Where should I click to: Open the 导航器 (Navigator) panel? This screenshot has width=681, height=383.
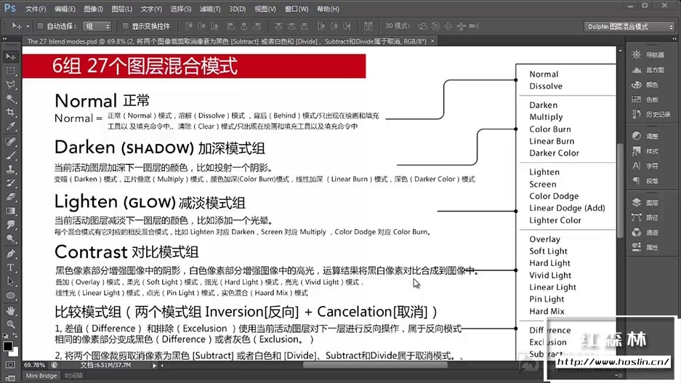[x=650, y=55]
